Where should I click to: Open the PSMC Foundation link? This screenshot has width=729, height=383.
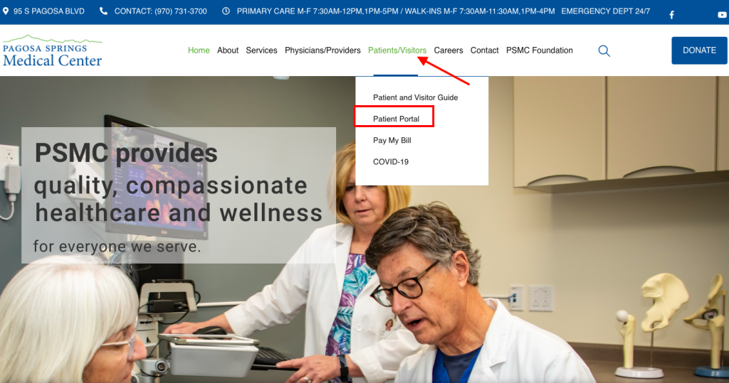pos(540,50)
